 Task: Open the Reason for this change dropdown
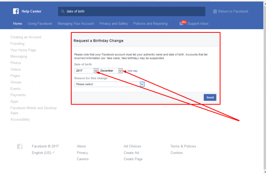pos(109,84)
